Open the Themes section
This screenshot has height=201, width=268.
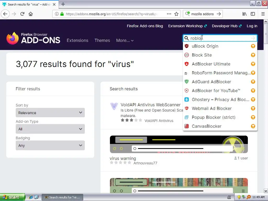pos(102,41)
